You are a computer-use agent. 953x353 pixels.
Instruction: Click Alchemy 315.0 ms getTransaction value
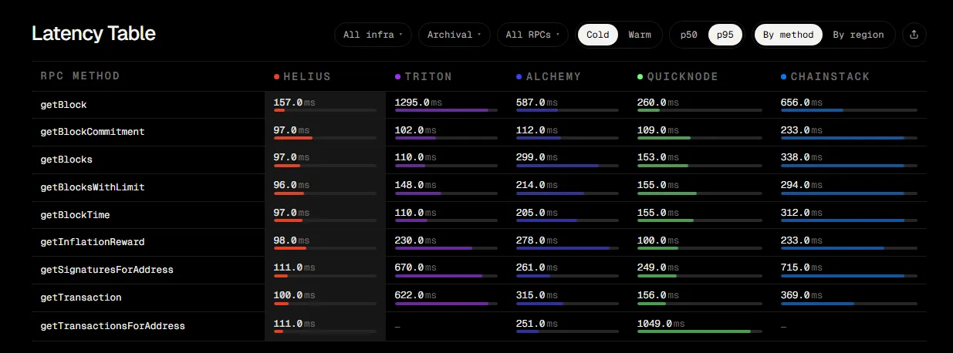click(x=536, y=295)
